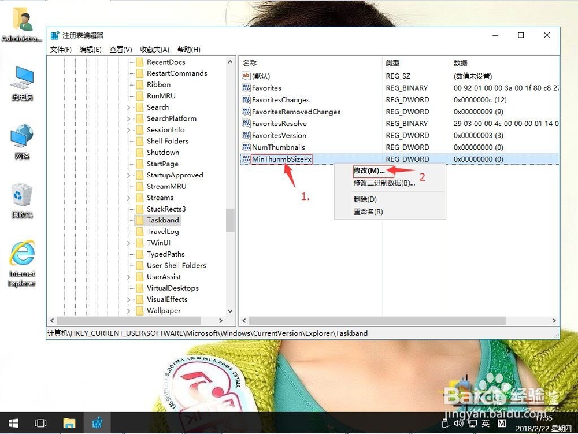578x434 pixels.
Task: Expand the SearchPlatform tree node
Action: (129, 118)
